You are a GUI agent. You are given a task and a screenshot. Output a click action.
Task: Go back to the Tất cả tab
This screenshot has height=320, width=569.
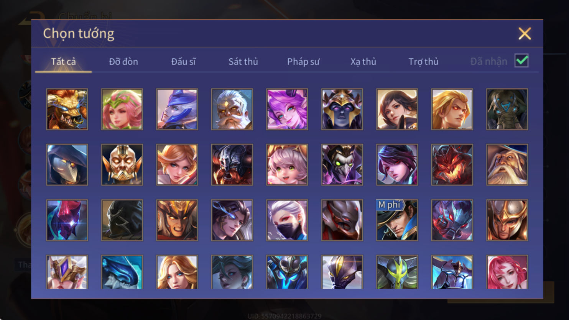pyautogui.click(x=64, y=61)
